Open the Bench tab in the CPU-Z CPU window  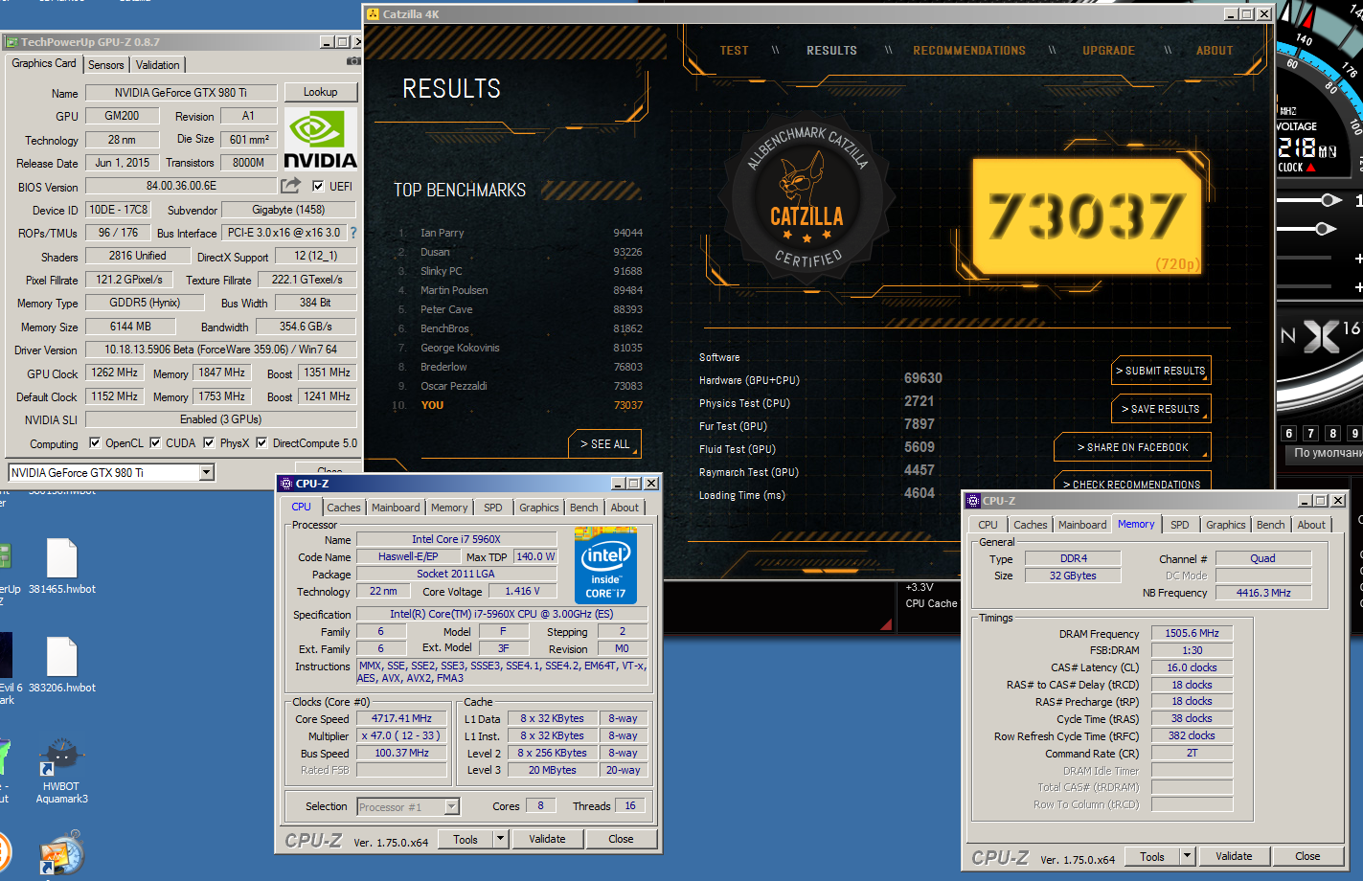584,508
